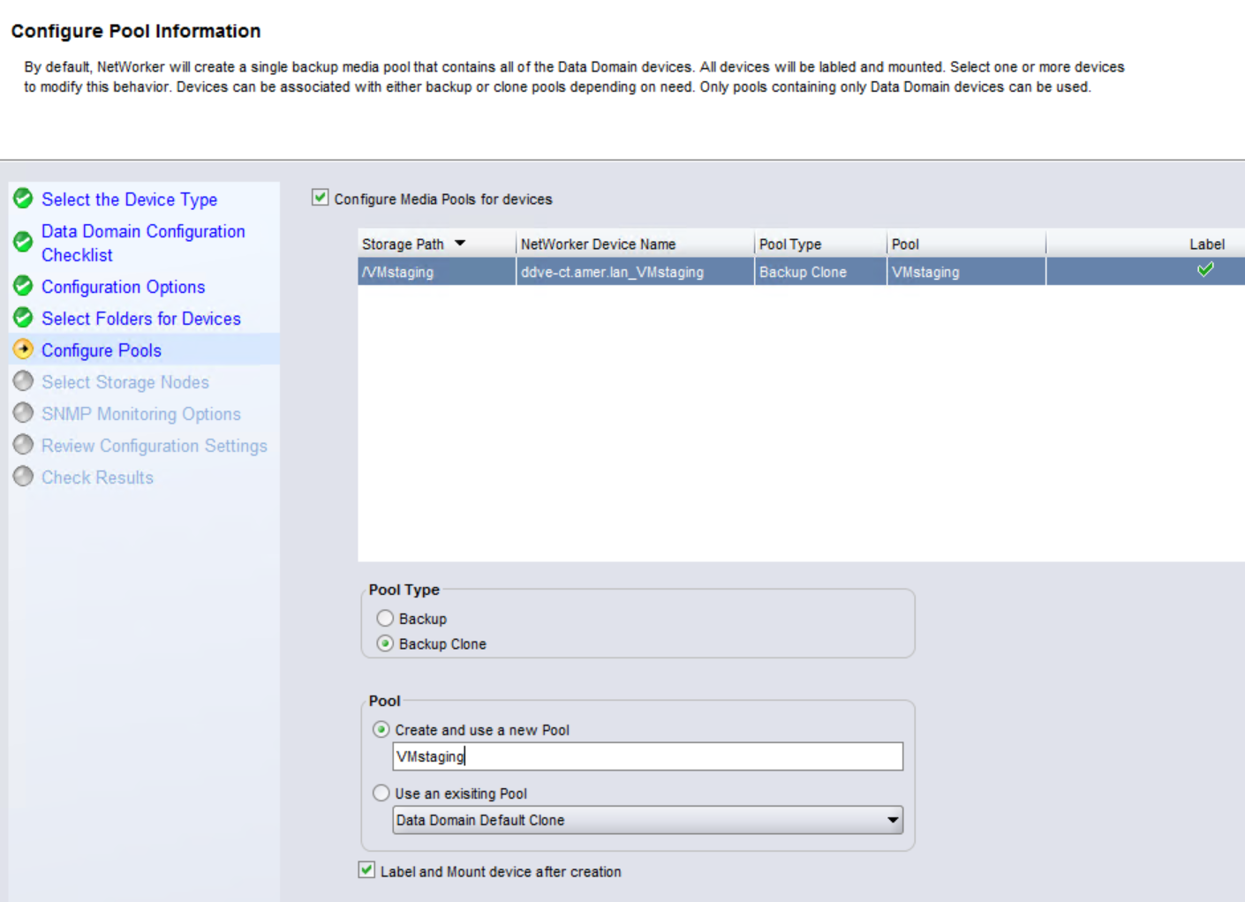Click the NetWorker Device Name column header
The width and height of the screenshot is (1245, 902).
pyautogui.click(x=598, y=244)
